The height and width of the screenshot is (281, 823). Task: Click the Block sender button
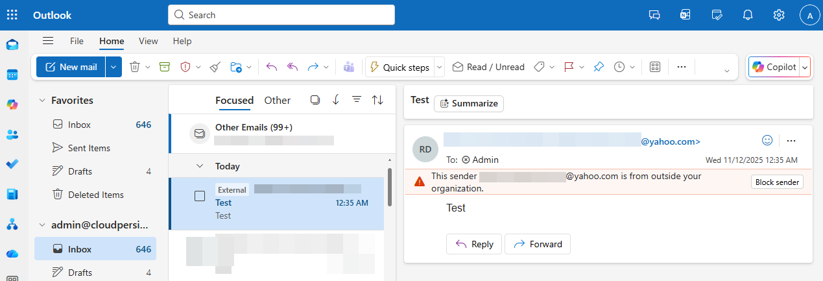777,182
